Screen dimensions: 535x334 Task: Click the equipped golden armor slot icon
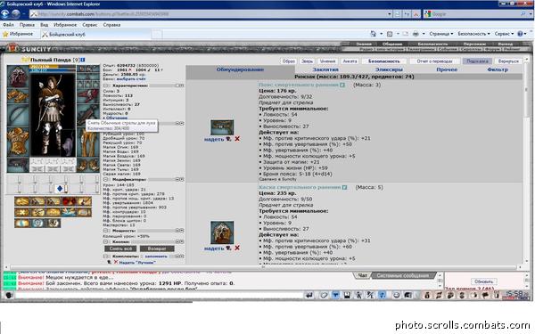[18, 142]
